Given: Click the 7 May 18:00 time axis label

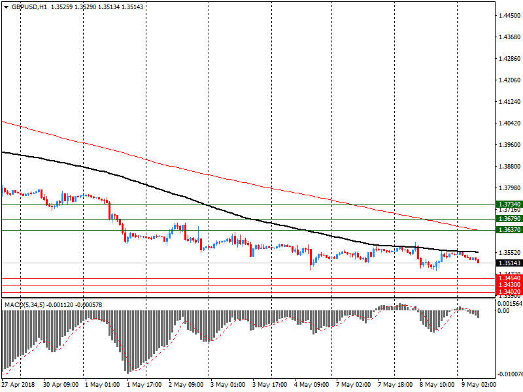Looking at the screenshot, I should [396, 385].
